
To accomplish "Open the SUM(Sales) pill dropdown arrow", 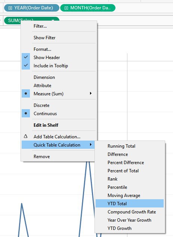I will pyautogui.click(x=53, y=20).
